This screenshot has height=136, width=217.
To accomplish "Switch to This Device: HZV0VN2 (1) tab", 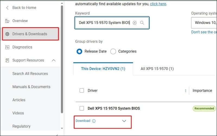I will [x=103, y=69].
